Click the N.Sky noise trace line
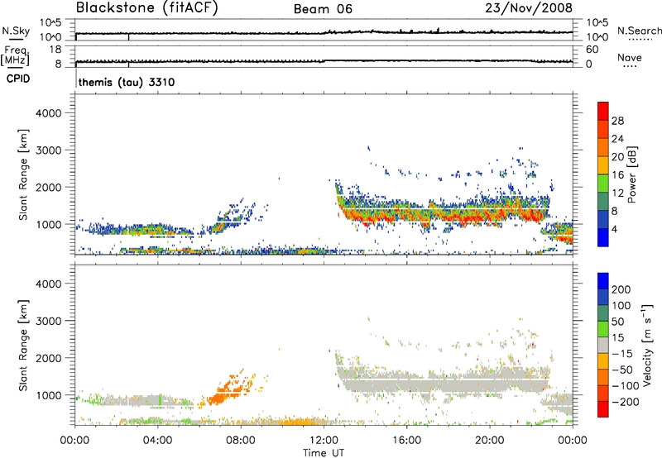Screen dimensions: 662x458 [324, 32]
